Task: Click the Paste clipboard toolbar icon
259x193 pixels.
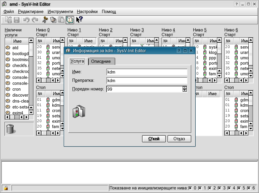Action: pos(61,20)
